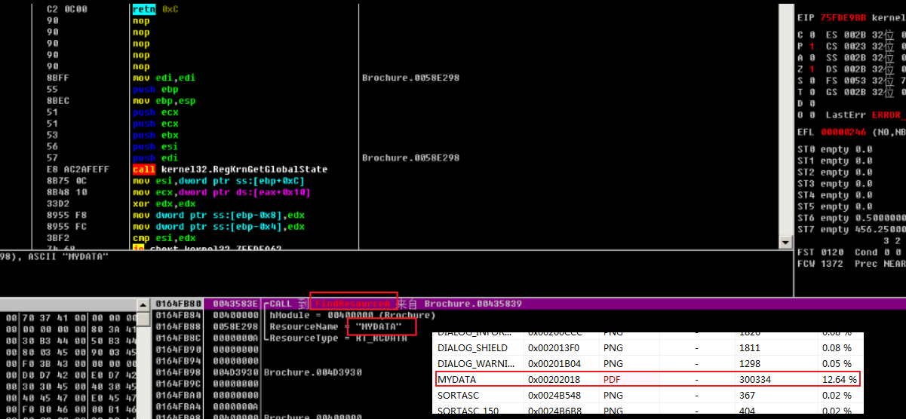Toggle the Z flag bit in registers
The height and width of the screenshot is (419, 906).
(x=811, y=69)
